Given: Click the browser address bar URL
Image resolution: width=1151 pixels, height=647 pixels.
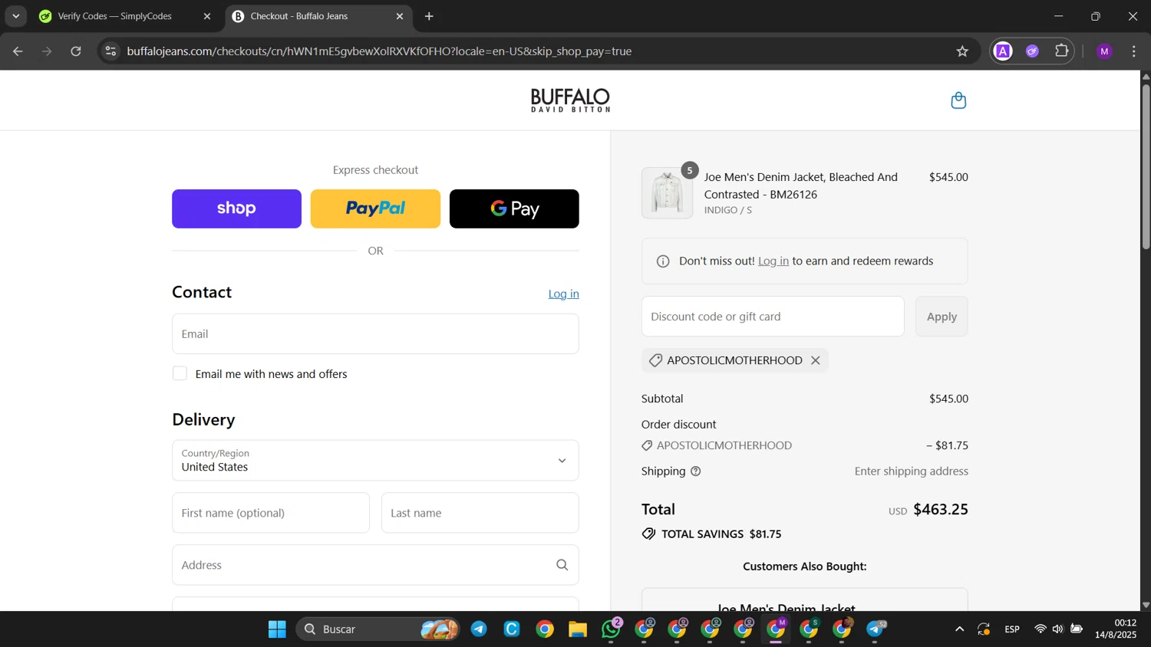Looking at the screenshot, I should coord(379,51).
